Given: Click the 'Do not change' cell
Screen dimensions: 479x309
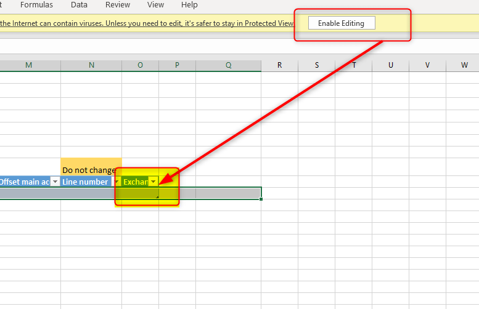Looking at the screenshot, I should [x=91, y=170].
